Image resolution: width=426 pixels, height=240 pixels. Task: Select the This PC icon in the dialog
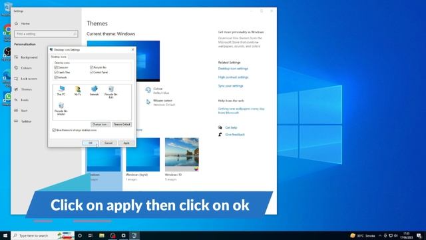pos(61,91)
